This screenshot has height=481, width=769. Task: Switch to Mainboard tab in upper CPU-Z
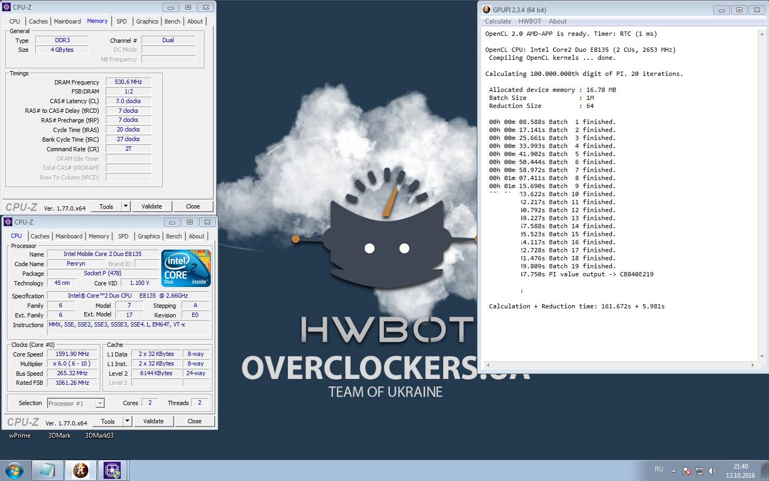point(67,21)
